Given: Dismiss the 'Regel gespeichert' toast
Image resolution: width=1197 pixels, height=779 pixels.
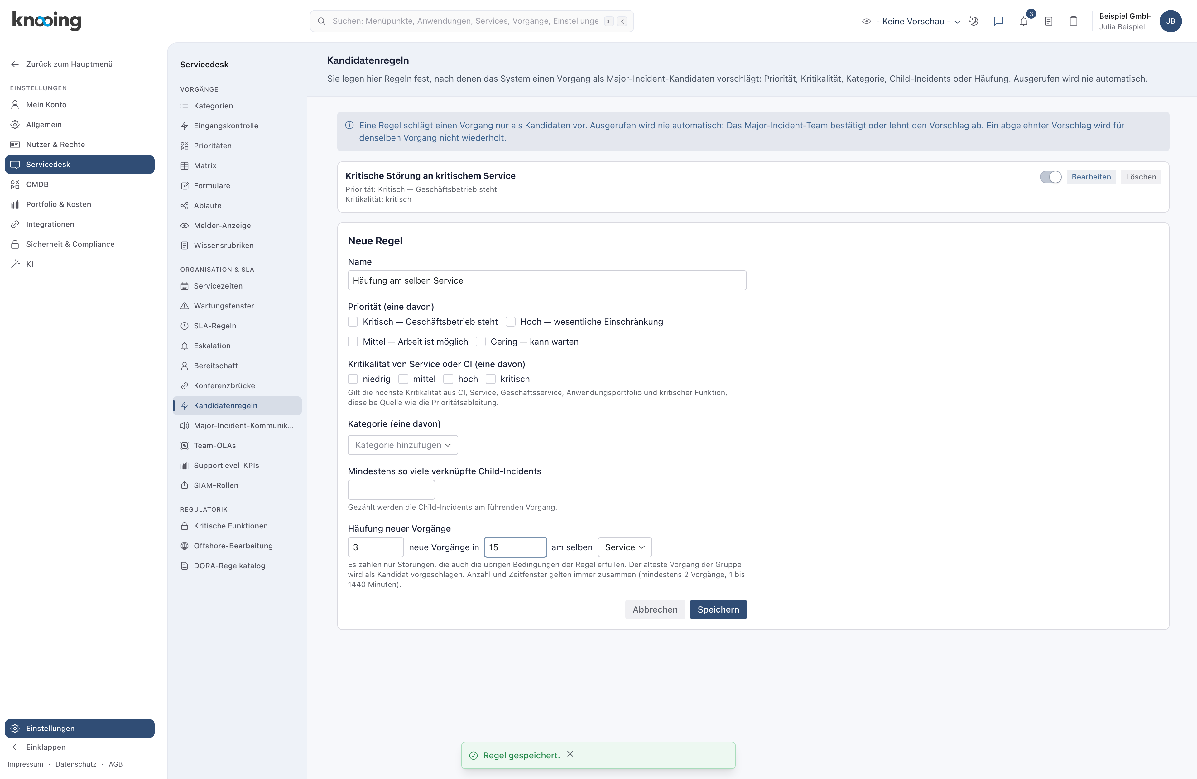Looking at the screenshot, I should (570, 754).
